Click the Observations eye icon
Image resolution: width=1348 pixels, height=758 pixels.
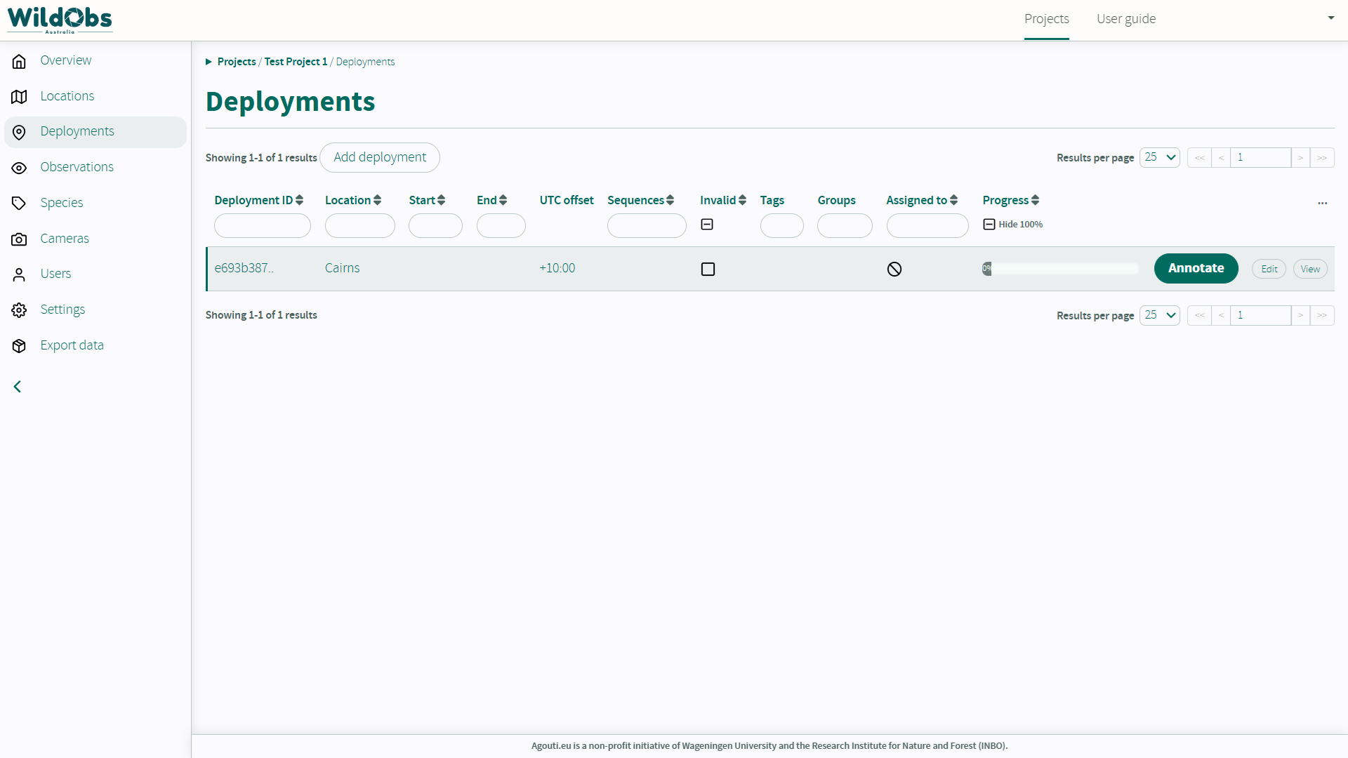19,168
